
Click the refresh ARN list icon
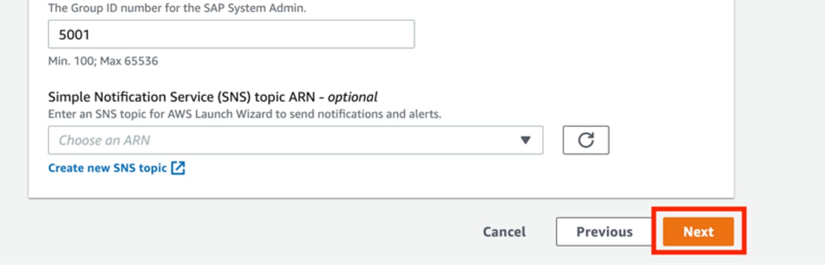pyautogui.click(x=586, y=140)
